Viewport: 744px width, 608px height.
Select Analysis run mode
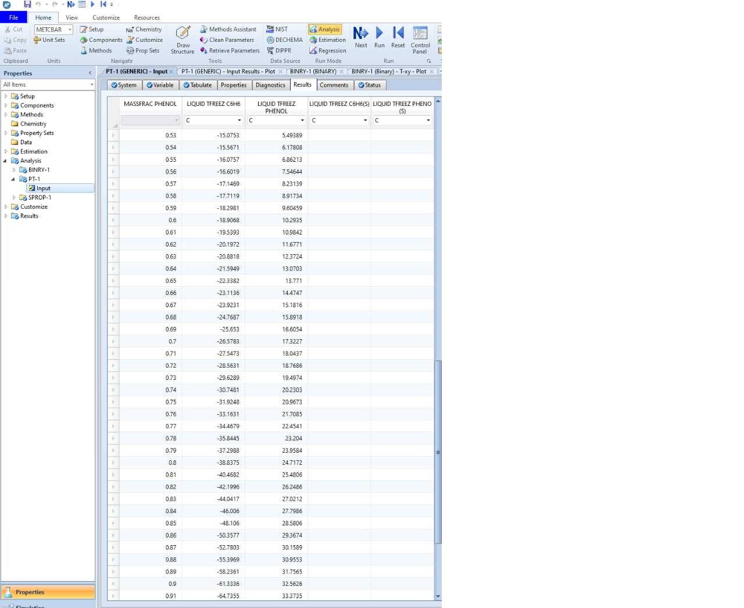[325, 29]
